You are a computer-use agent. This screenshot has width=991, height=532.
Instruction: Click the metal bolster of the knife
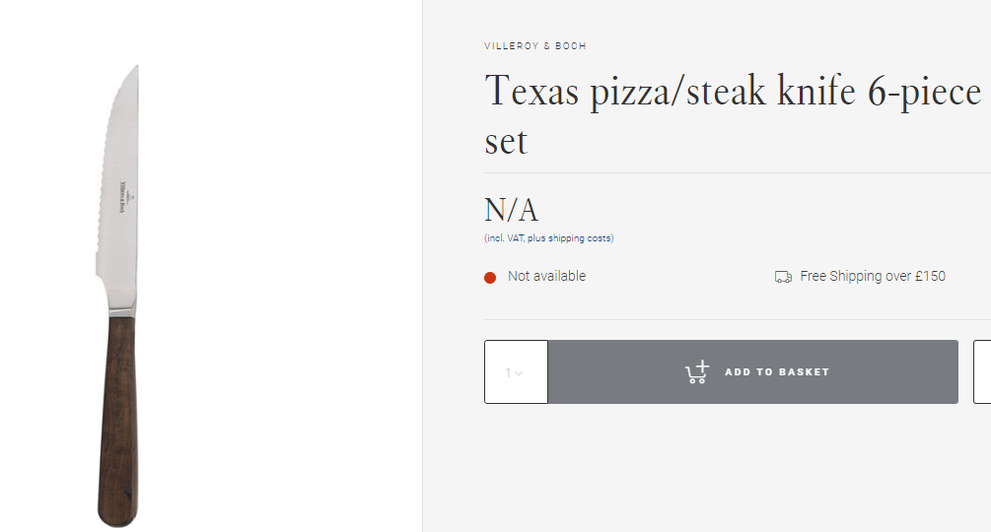coord(119,312)
